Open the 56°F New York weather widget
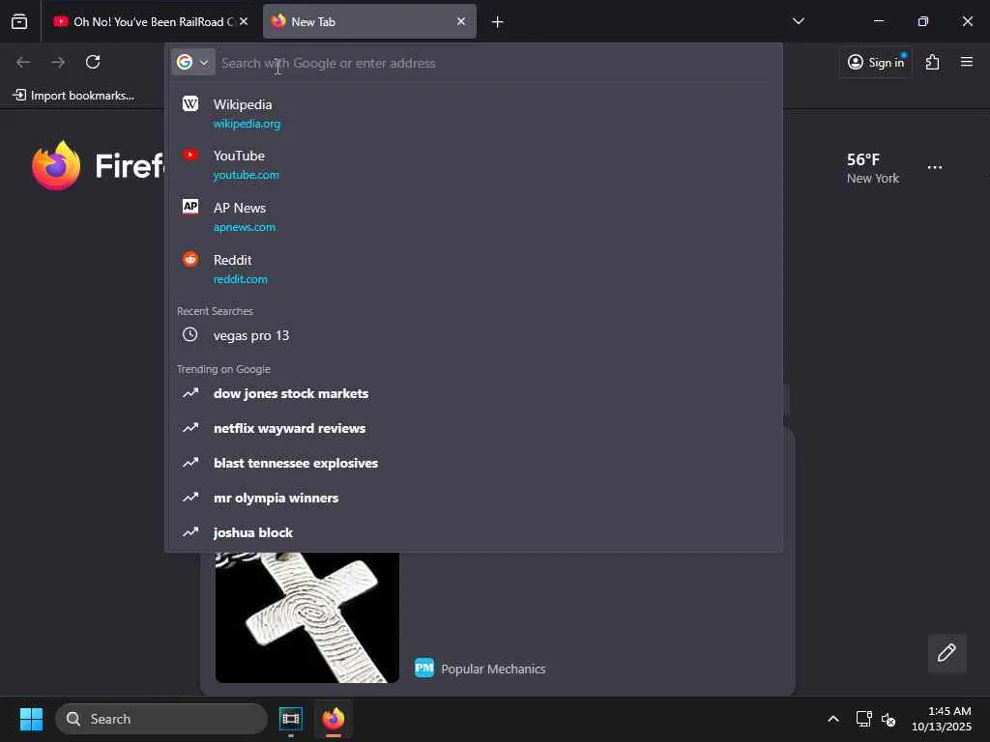Image resolution: width=990 pixels, height=742 pixels. [x=873, y=168]
